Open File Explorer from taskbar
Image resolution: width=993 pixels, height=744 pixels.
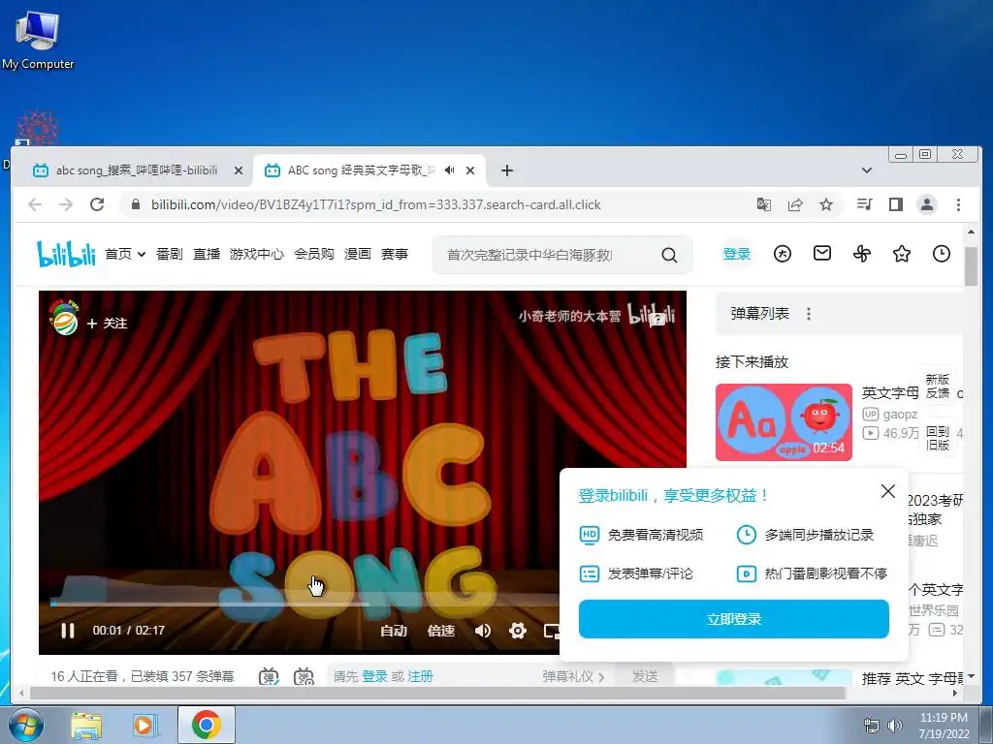point(86,725)
